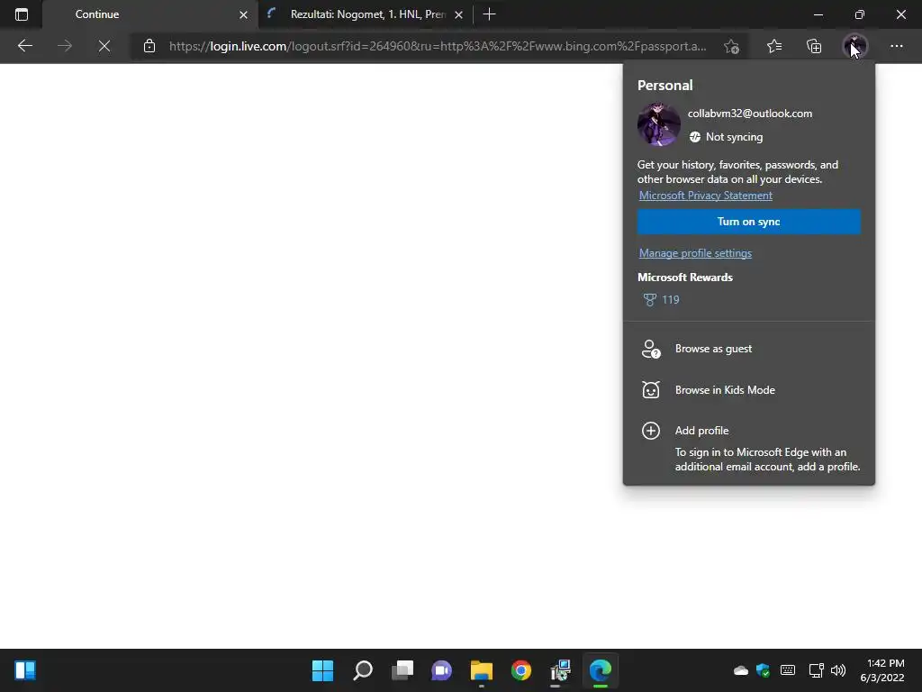Image resolution: width=922 pixels, height=692 pixels.
Task: Open the control panel app on taskbar
Action: click(561, 670)
